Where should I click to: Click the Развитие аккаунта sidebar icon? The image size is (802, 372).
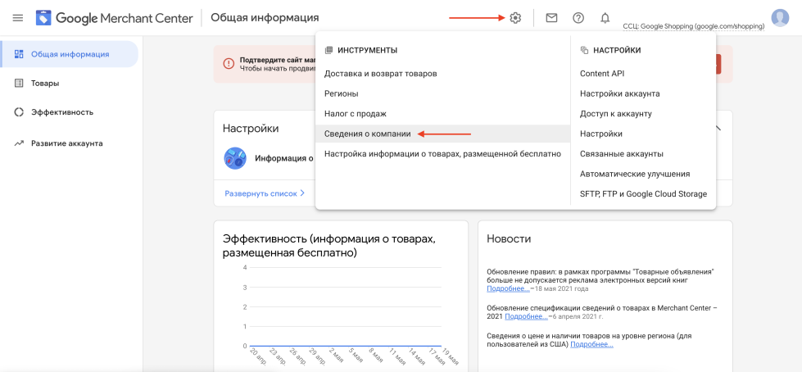click(x=19, y=143)
